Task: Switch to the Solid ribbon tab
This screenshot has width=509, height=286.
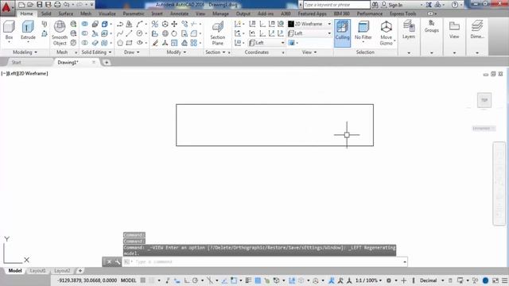Action: tap(46, 14)
